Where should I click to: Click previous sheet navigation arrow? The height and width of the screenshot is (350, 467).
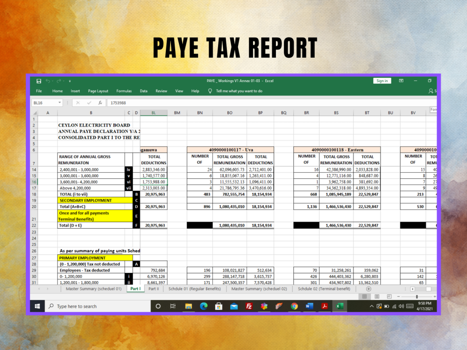coord(39,289)
